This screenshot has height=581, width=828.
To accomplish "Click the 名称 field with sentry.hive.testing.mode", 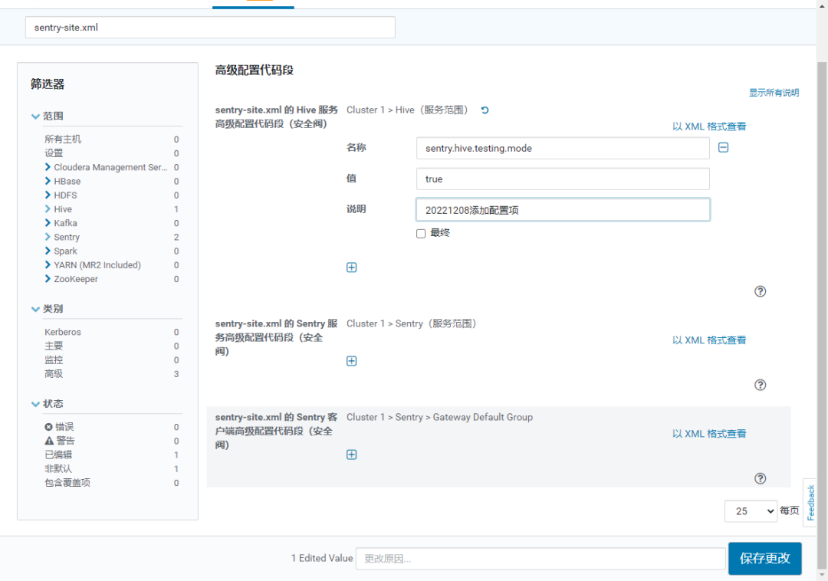I will (x=563, y=148).
